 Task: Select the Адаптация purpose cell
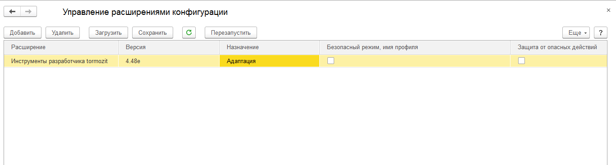click(x=270, y=61)
